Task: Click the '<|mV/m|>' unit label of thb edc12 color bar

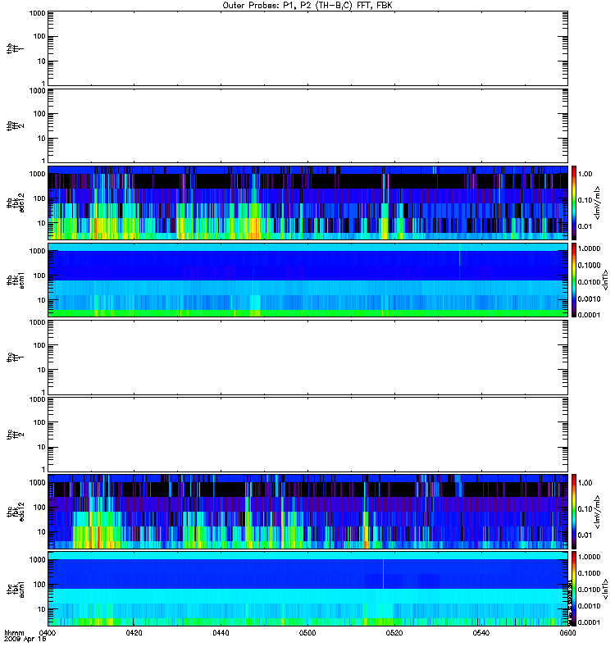Action: pos(598,203)
